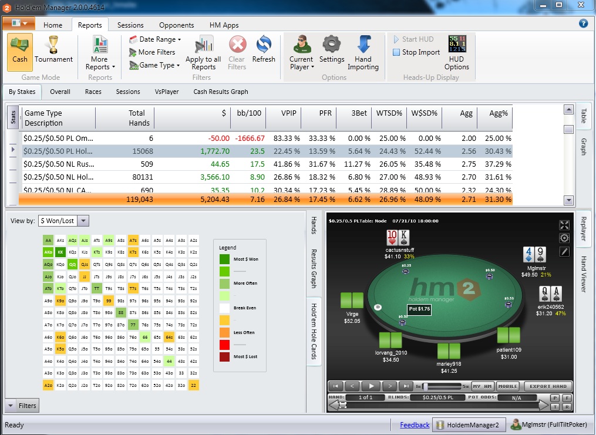Switch to the Graph side tab
Image resolution: width=596 pixels, height=435 pixels.
pyautogui.click(x=584, y=147)
